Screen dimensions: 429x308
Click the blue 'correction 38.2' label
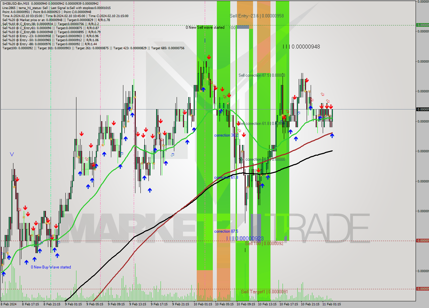(226, 135)
